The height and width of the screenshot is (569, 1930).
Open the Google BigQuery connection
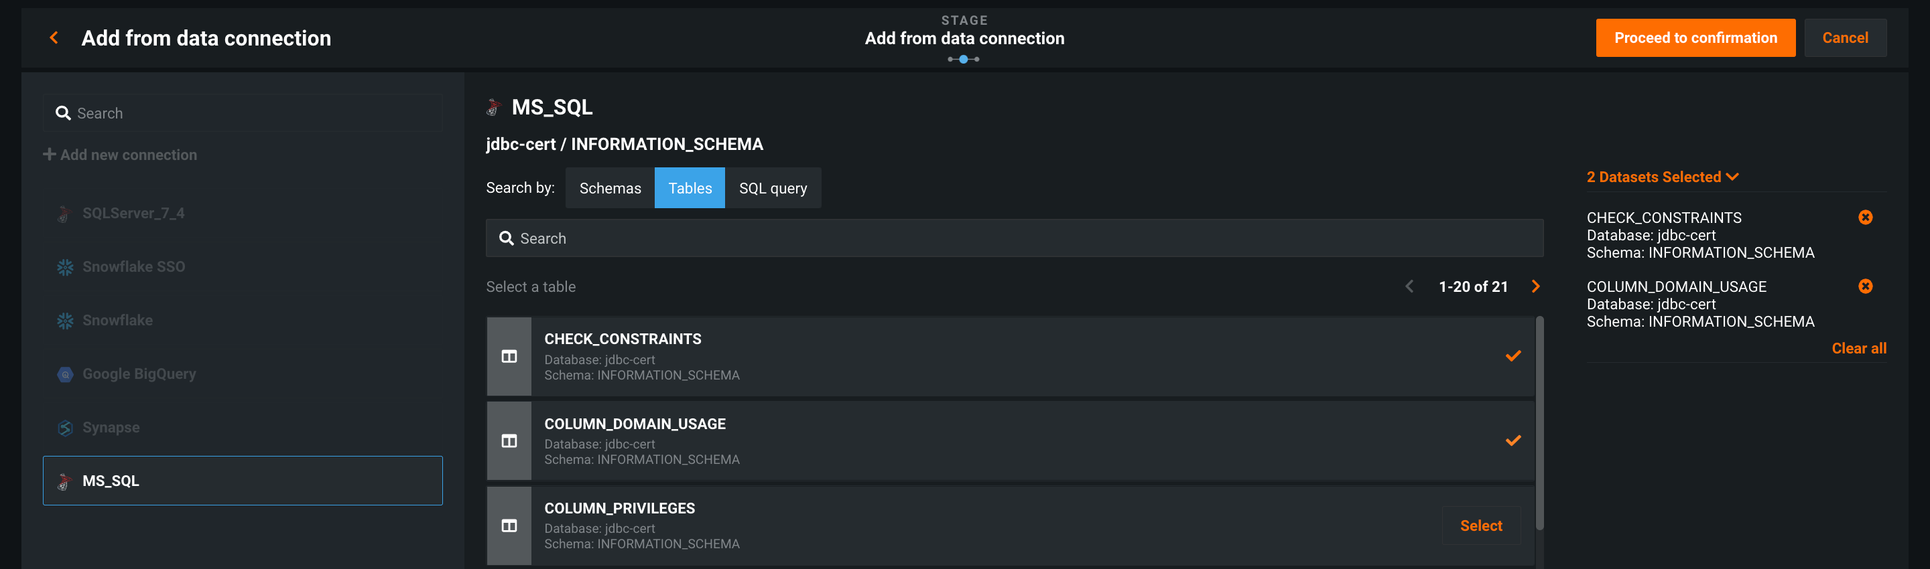tap(139, 374)
